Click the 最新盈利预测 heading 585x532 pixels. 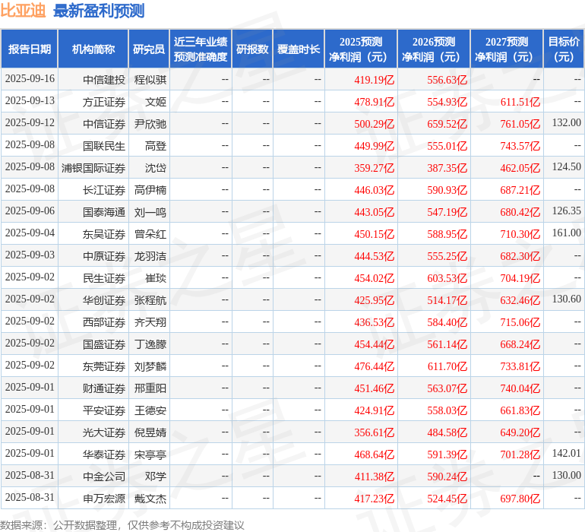coord(99,11)
